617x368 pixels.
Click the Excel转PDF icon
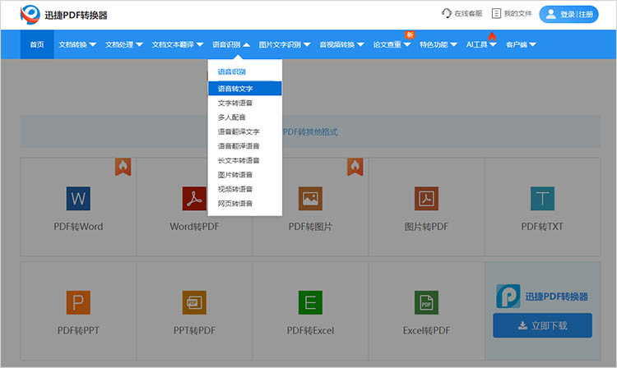coord(426,302)
